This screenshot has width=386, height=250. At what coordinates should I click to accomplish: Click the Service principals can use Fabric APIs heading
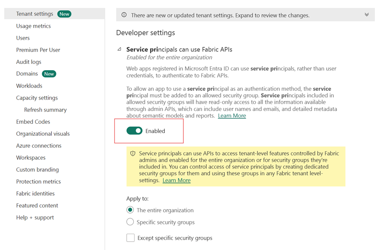[x=179, y=50]
